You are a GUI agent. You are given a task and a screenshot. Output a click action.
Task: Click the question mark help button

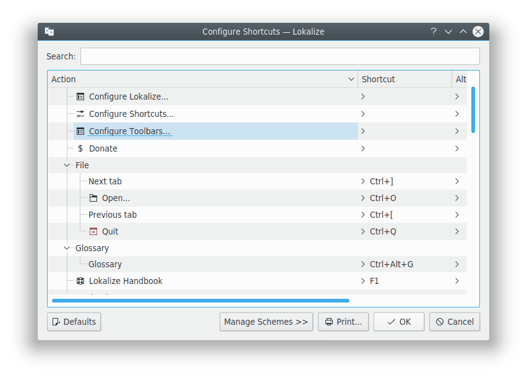(x=433, y=32)
